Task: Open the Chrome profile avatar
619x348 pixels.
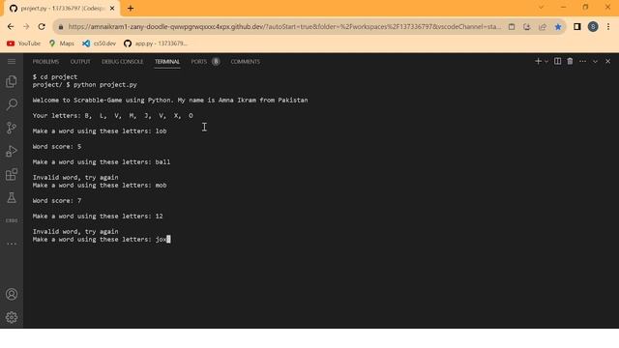Action: tap(593, 27)
